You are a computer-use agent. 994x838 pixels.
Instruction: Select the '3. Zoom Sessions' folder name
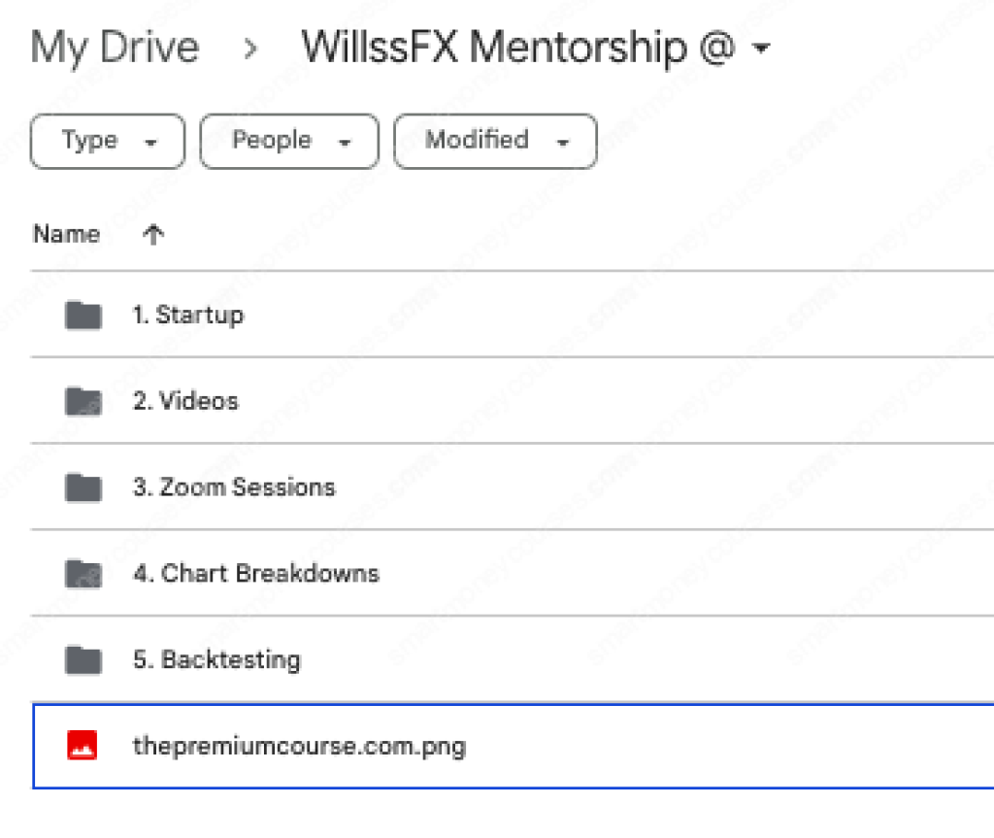click(234, 487)
